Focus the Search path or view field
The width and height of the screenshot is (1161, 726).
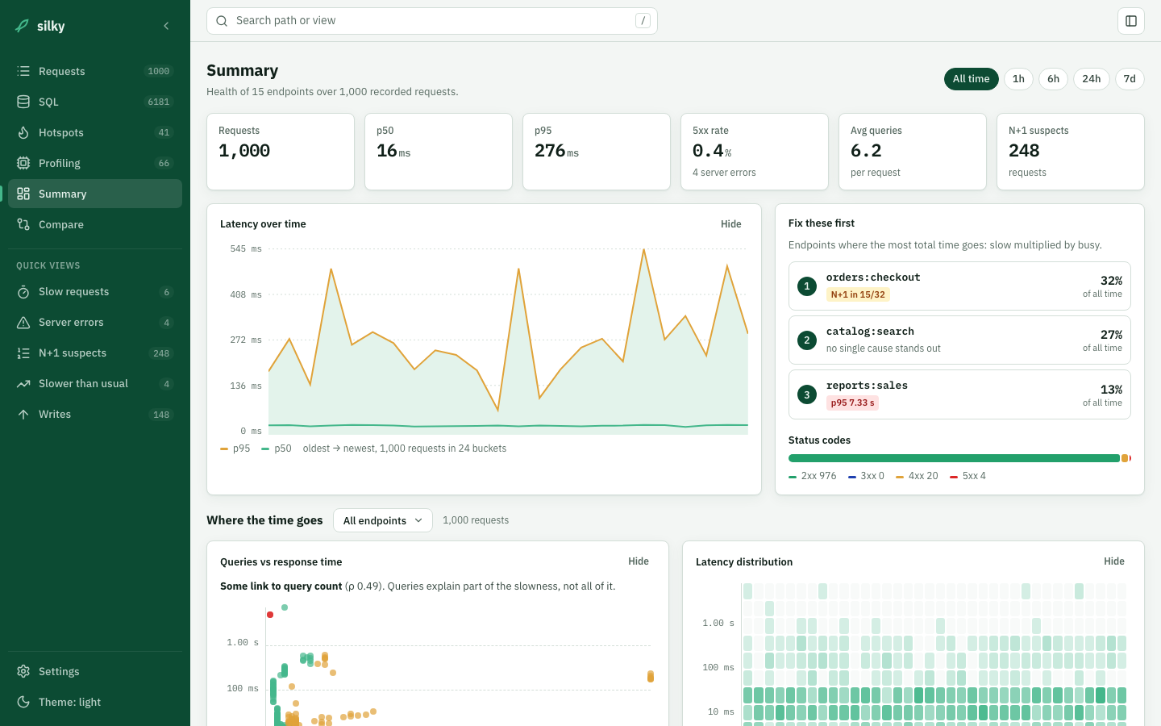point(432,21)
